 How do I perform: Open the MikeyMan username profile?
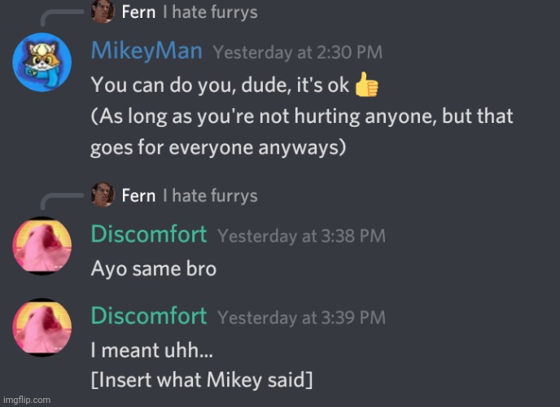coord(147,50)
